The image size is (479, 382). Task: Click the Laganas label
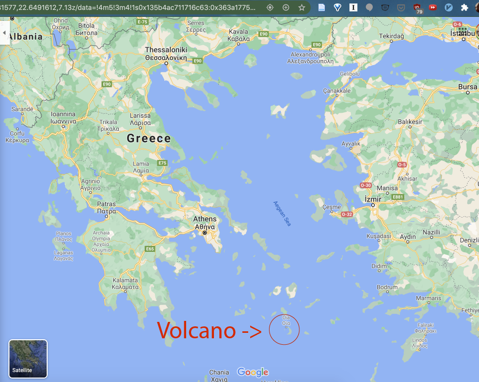click(64, 255)
